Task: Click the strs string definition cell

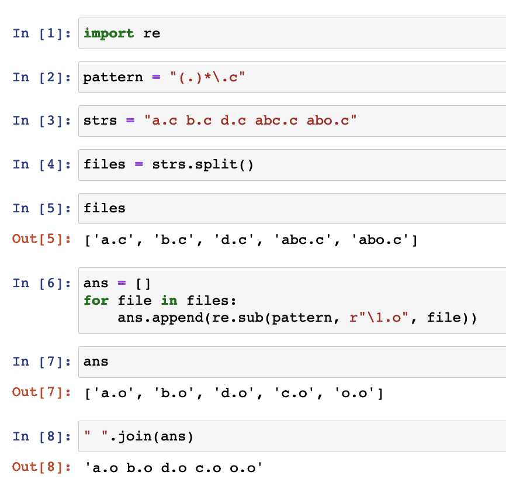Action: coord(292,121)
